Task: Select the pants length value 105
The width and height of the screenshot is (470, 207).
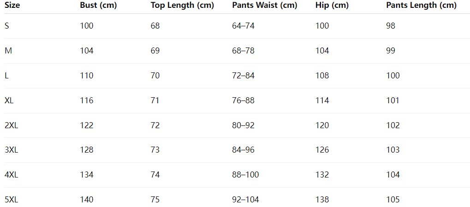Action: 393,200
